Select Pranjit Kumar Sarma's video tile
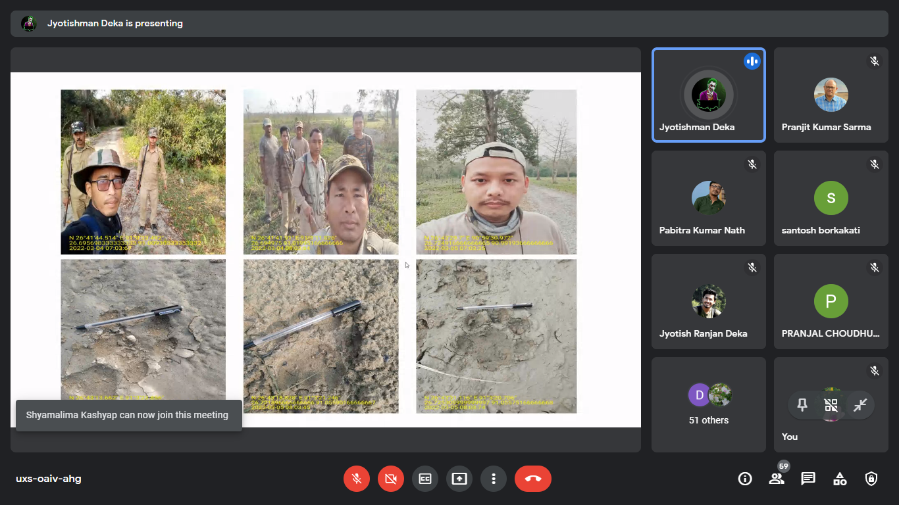 tap(831, 95)
